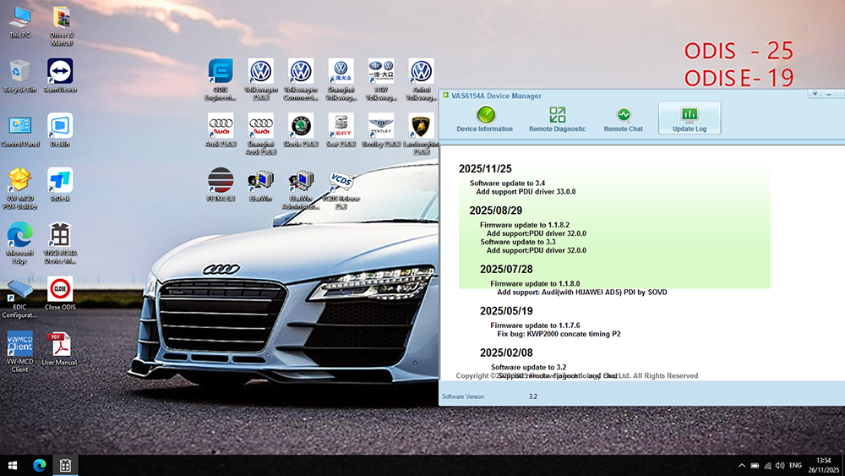Select the TeamViewer desktop icon
Image resolution: width=845 pixels, height=476 pixels.
(x=60, y=74)
